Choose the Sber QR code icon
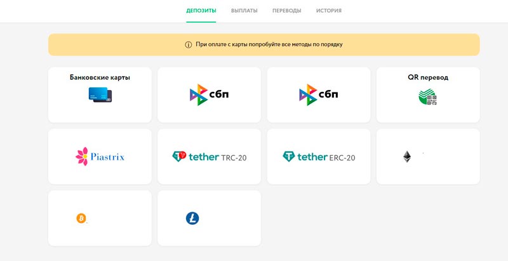508x261 pixels. [x=427, y=96]
